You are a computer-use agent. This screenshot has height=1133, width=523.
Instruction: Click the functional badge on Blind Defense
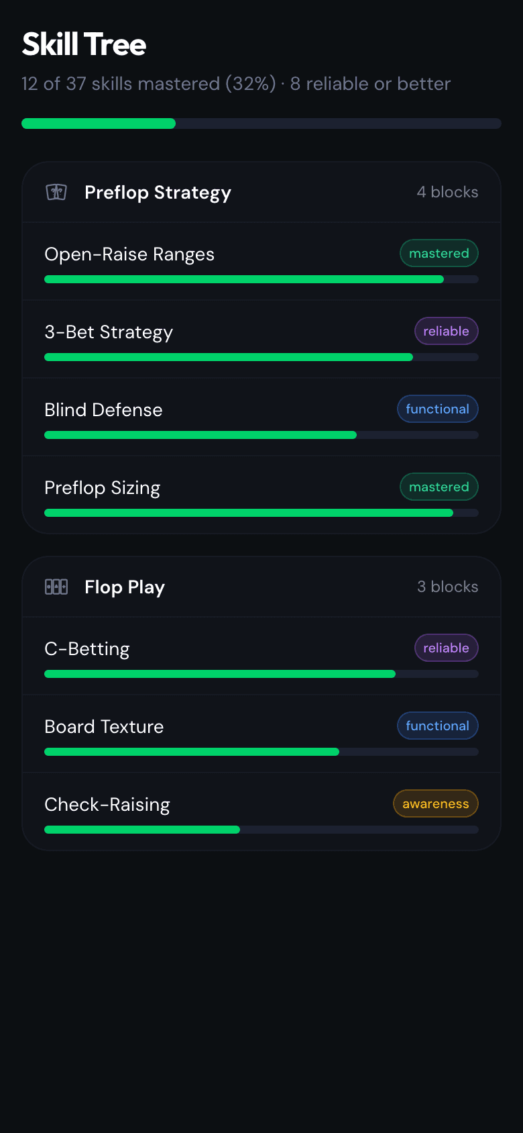pos(437,409)
